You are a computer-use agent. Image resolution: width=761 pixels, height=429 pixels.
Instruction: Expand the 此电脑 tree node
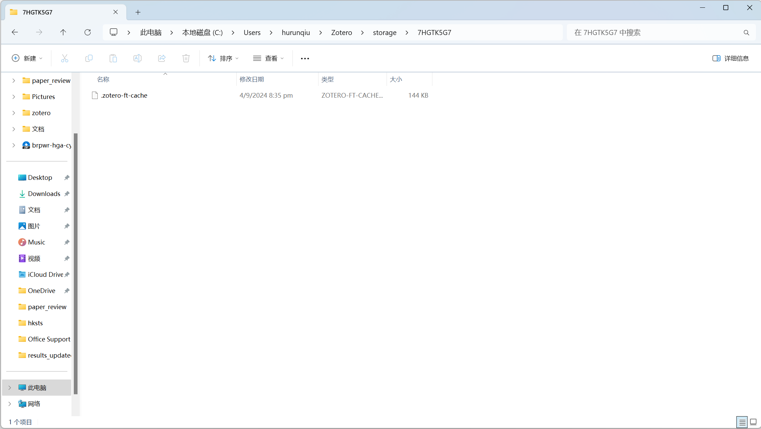pos(10,388)
